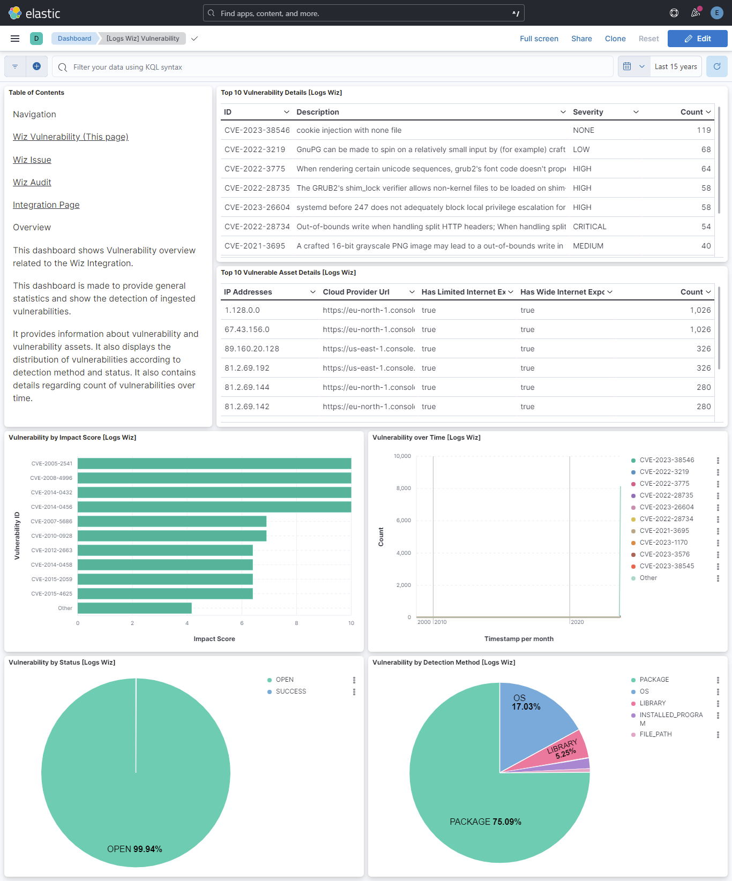The image size is (732, 881).
Task: Toggle the OPEN legend item in status chart
Action: click(285, 680)
